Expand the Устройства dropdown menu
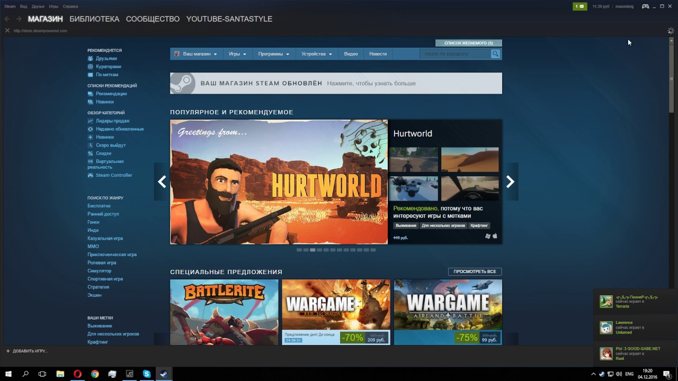The width and height of the screenshot is (678, 381). (x=317, y=54)
